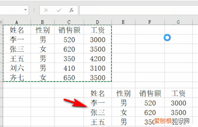Click the cancel X icon in formula bar
This screenshot has height=127, width=198.
click(46, 10)
